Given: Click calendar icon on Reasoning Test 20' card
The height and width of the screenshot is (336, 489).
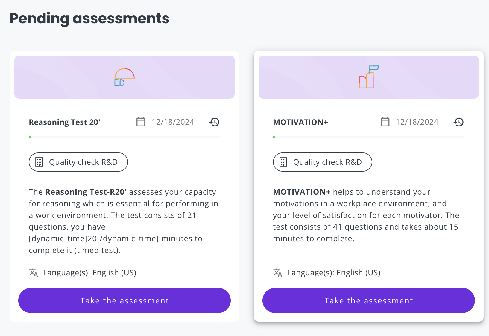Looking at the screenshot, I should 141,122.
